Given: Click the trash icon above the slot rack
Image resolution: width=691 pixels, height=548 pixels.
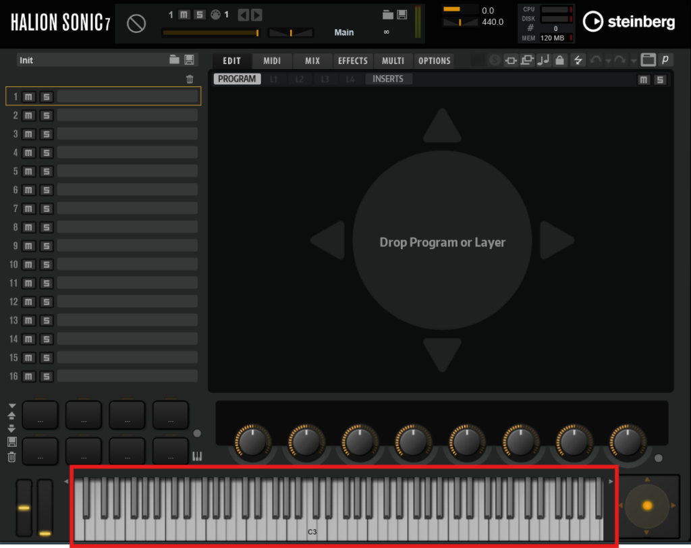Looking at the screenshot, I should 190,79.
